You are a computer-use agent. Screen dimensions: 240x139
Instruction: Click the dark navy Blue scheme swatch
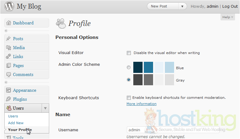[138, 67]
